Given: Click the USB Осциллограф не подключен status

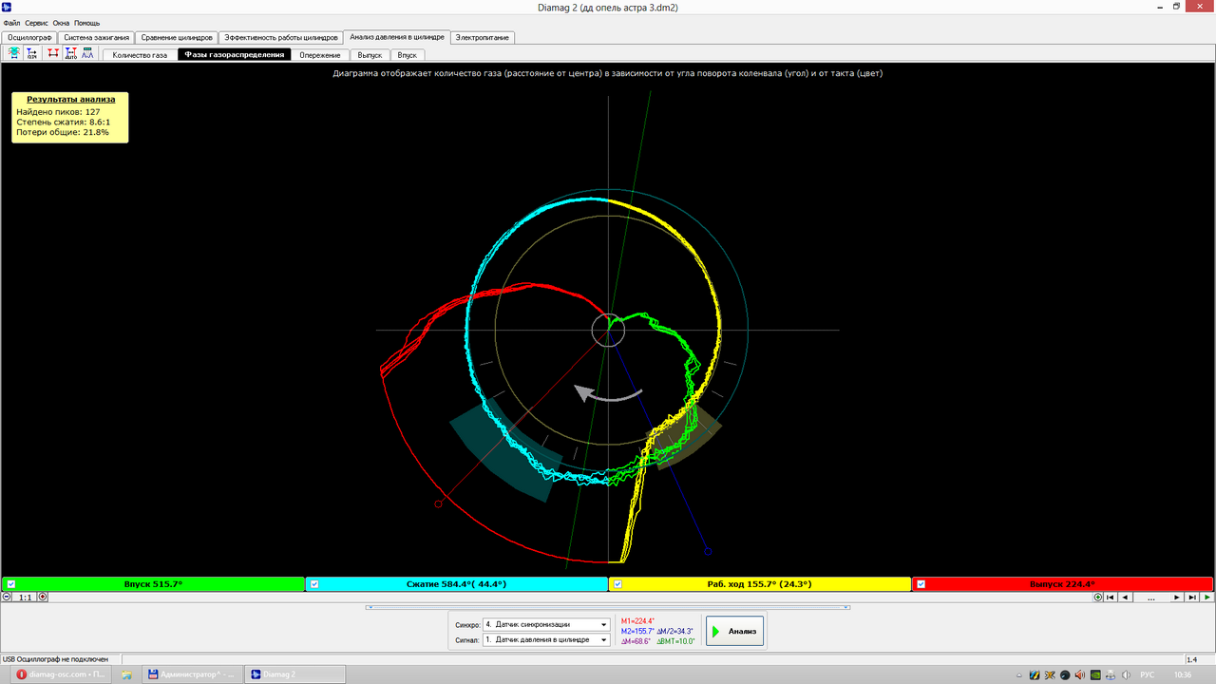Looking at the screenshot, I should (x=55, y=658).
